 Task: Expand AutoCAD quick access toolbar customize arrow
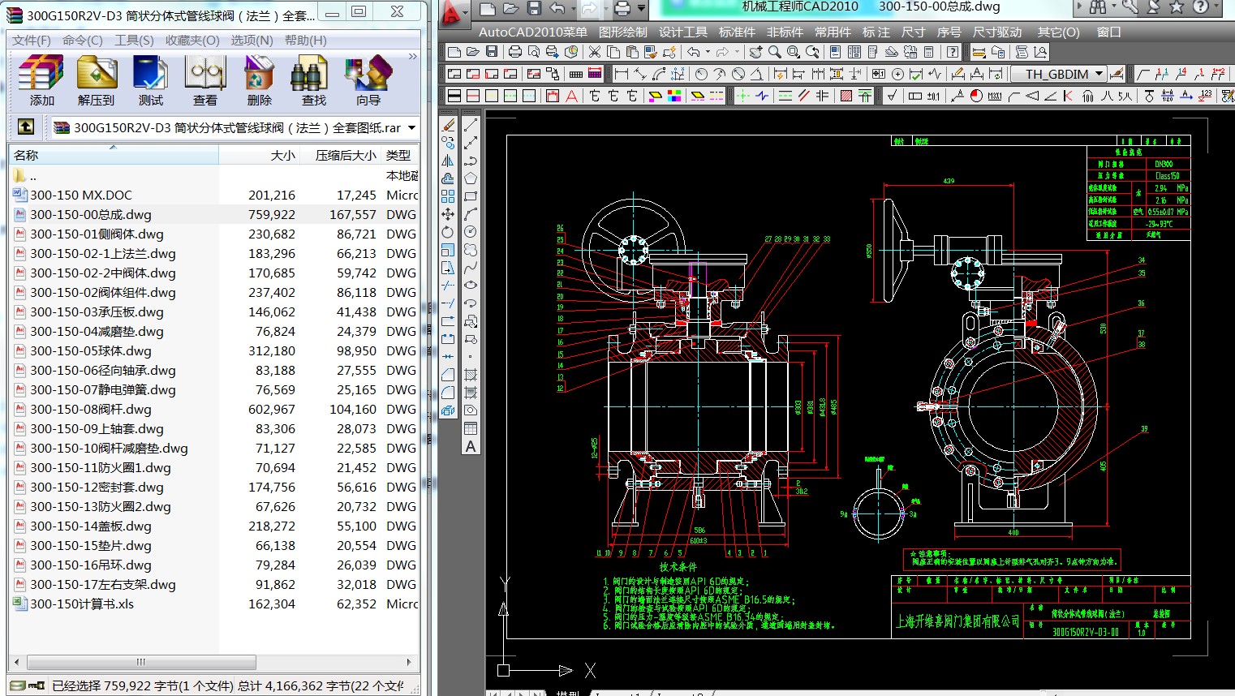click(642, 9)
